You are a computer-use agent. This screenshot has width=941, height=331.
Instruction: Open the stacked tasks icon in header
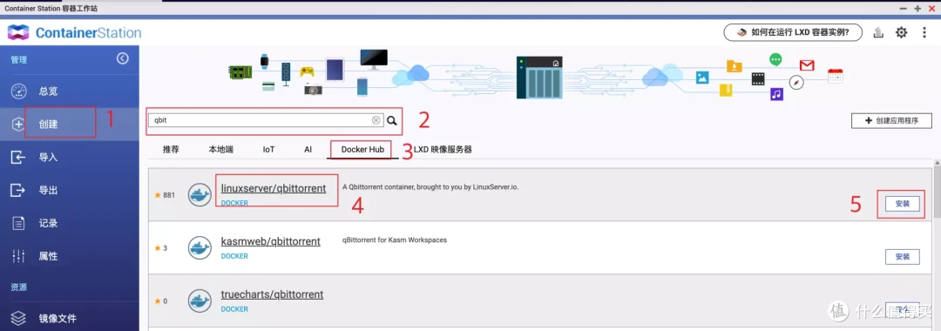coord(878,32)
